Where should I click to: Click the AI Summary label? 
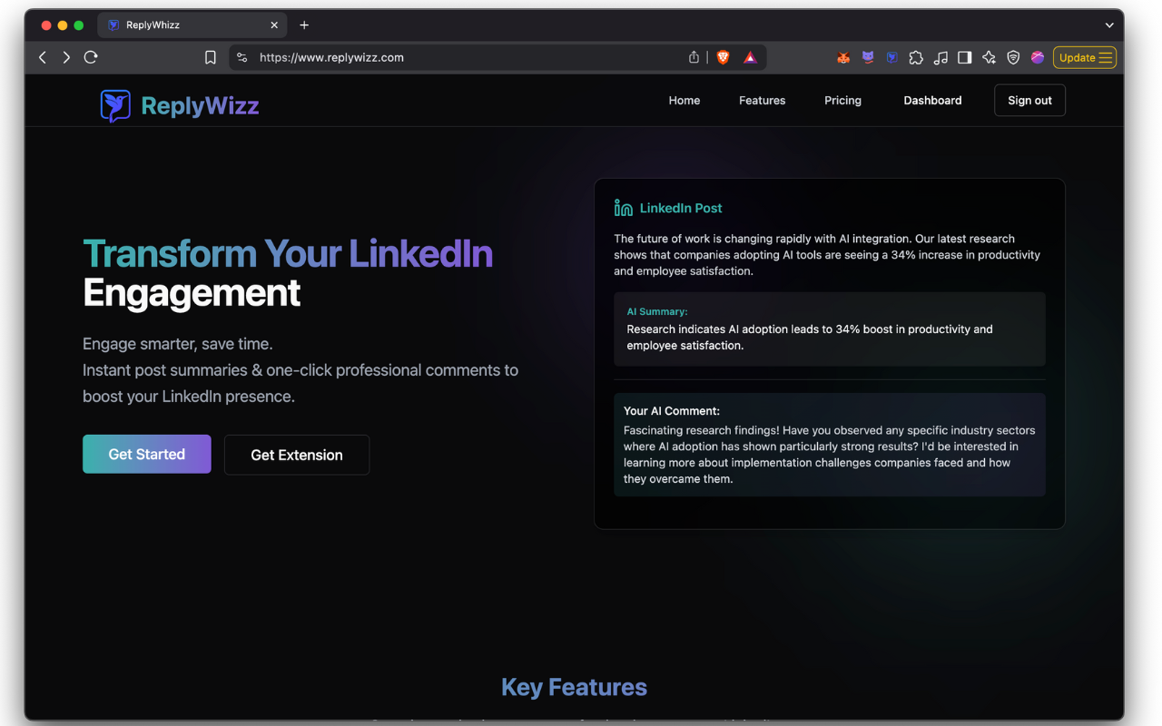click(657, 311)
